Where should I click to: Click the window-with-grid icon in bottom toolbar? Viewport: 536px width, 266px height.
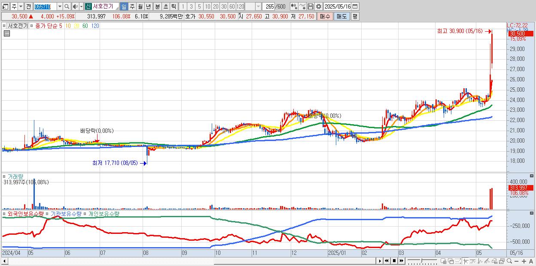(x=443, y=261)
